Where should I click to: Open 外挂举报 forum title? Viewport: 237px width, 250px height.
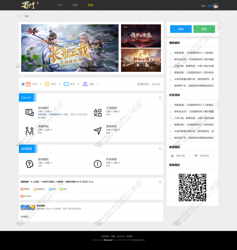tap(111, 159)
